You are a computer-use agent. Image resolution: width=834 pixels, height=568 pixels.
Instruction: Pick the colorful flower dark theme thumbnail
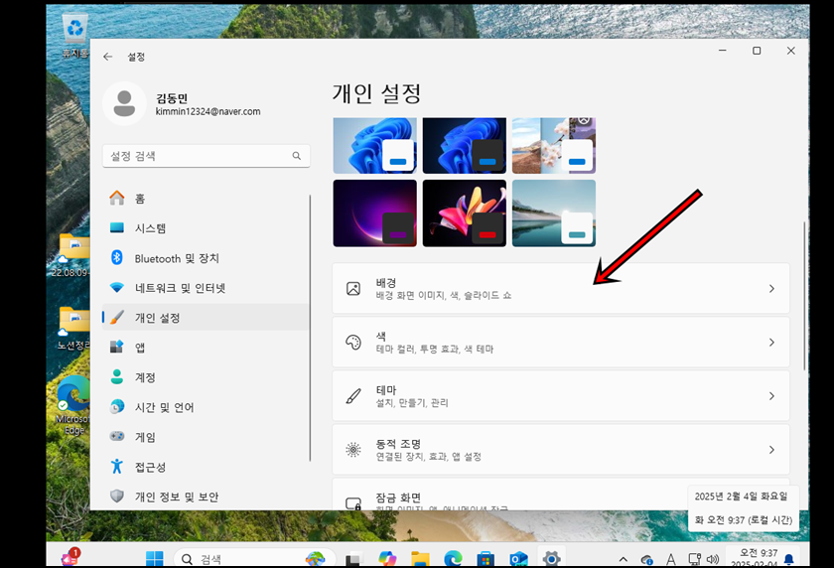point(465,213)
